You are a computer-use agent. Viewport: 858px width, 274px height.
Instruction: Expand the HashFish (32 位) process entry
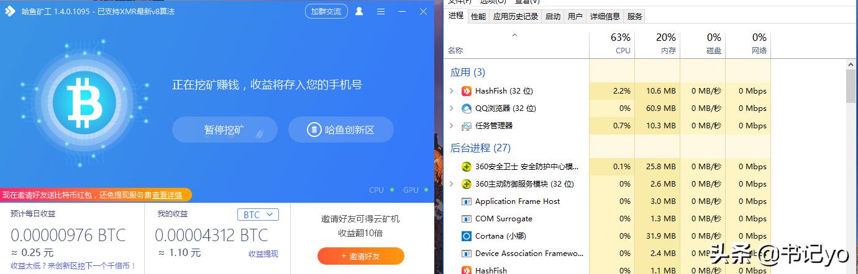pos(452,91)
